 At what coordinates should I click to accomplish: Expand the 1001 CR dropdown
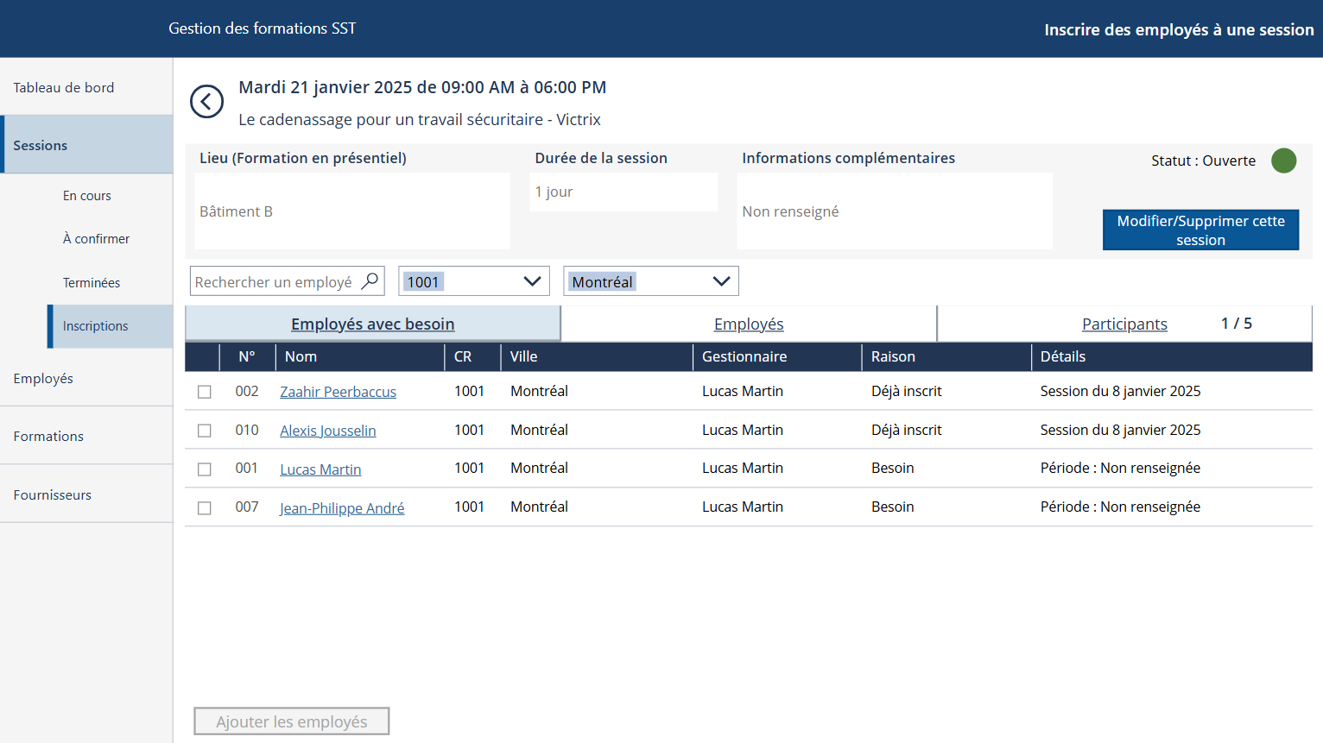(x=474, y=281)
